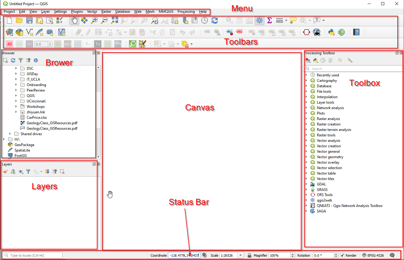Open Processing Toolbox options wrench icon
The image size is (404, 260).
click(350, 60)
